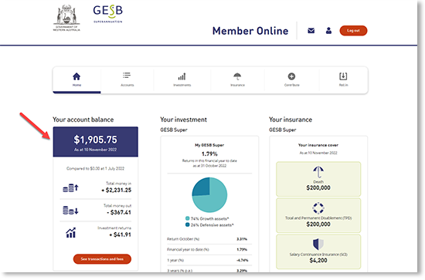Click the $1,905.75 account balance panel

[95, 142]
